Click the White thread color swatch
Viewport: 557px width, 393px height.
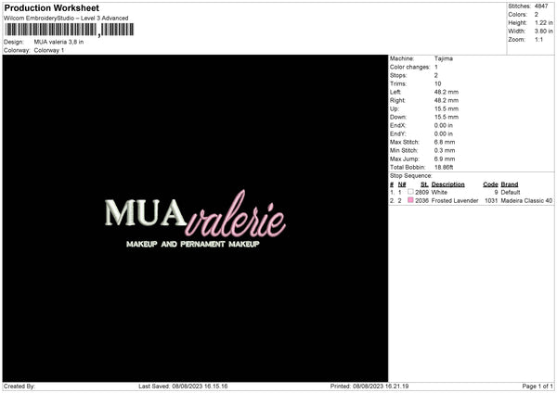(410, 192)
